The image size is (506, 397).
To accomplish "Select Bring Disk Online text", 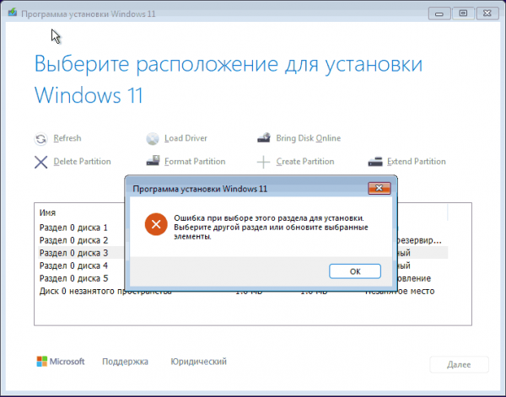I will 308,138.
